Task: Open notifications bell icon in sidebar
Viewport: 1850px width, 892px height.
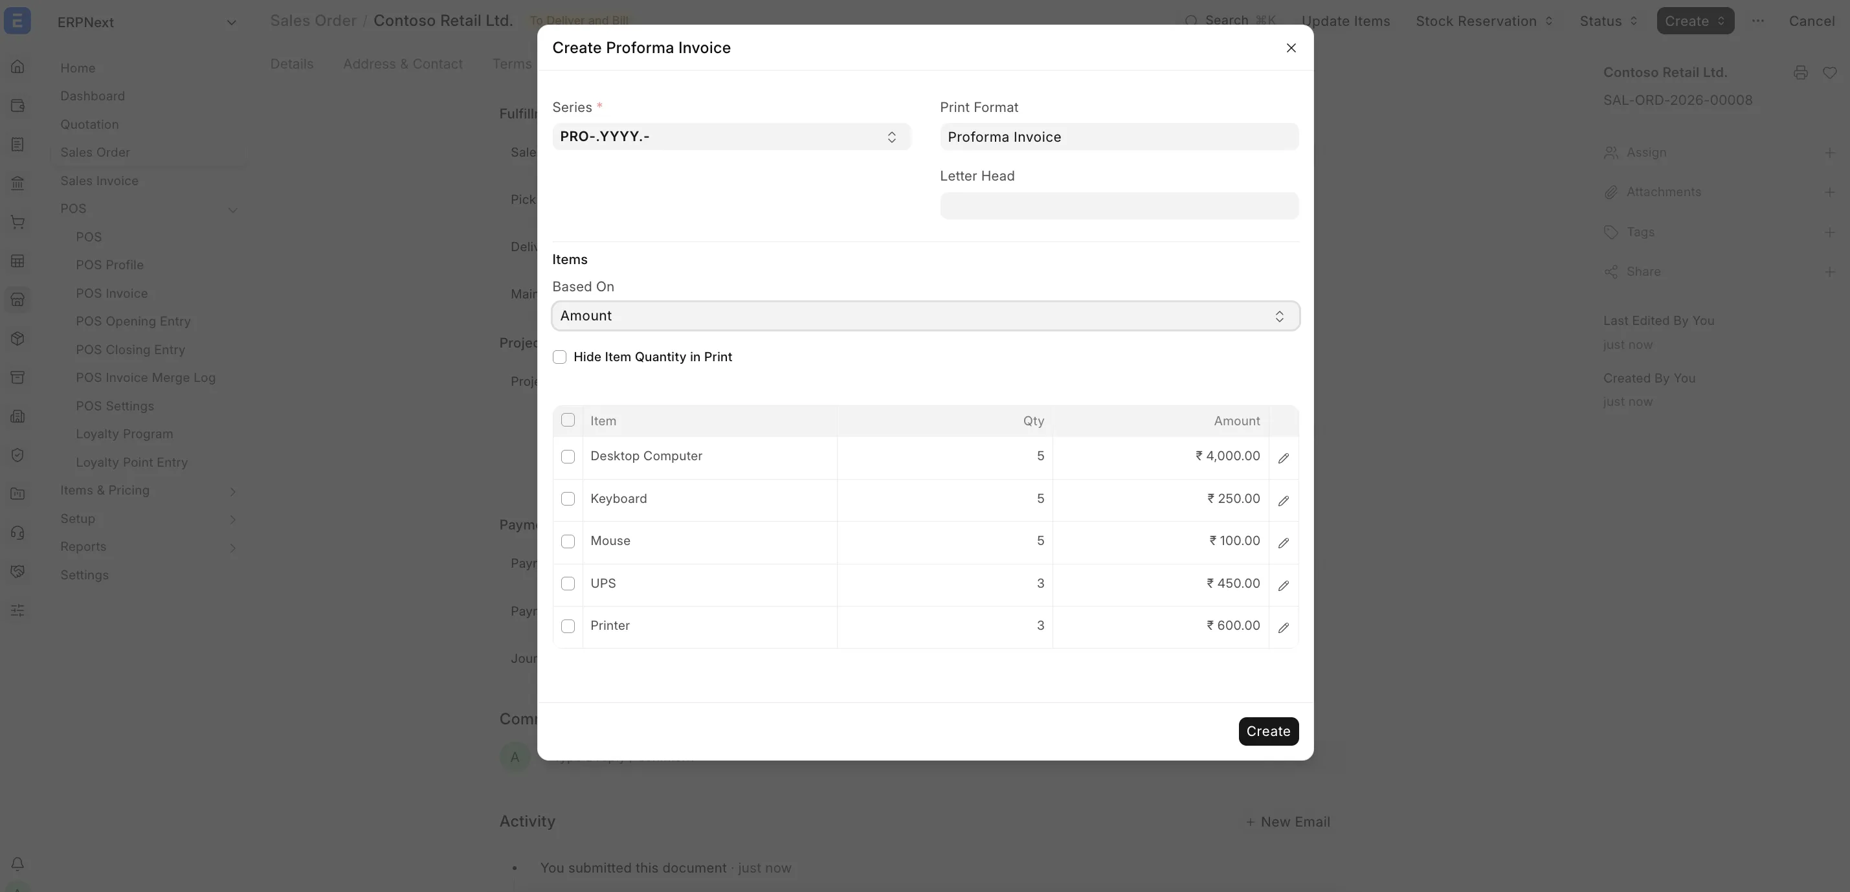Action: pyautogui.click(x=18, y=864)
